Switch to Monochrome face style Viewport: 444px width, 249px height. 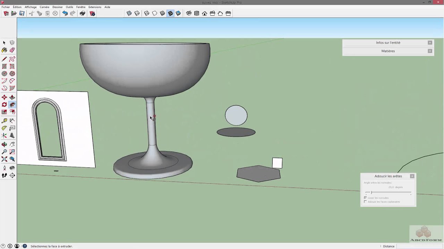[178, 13]
